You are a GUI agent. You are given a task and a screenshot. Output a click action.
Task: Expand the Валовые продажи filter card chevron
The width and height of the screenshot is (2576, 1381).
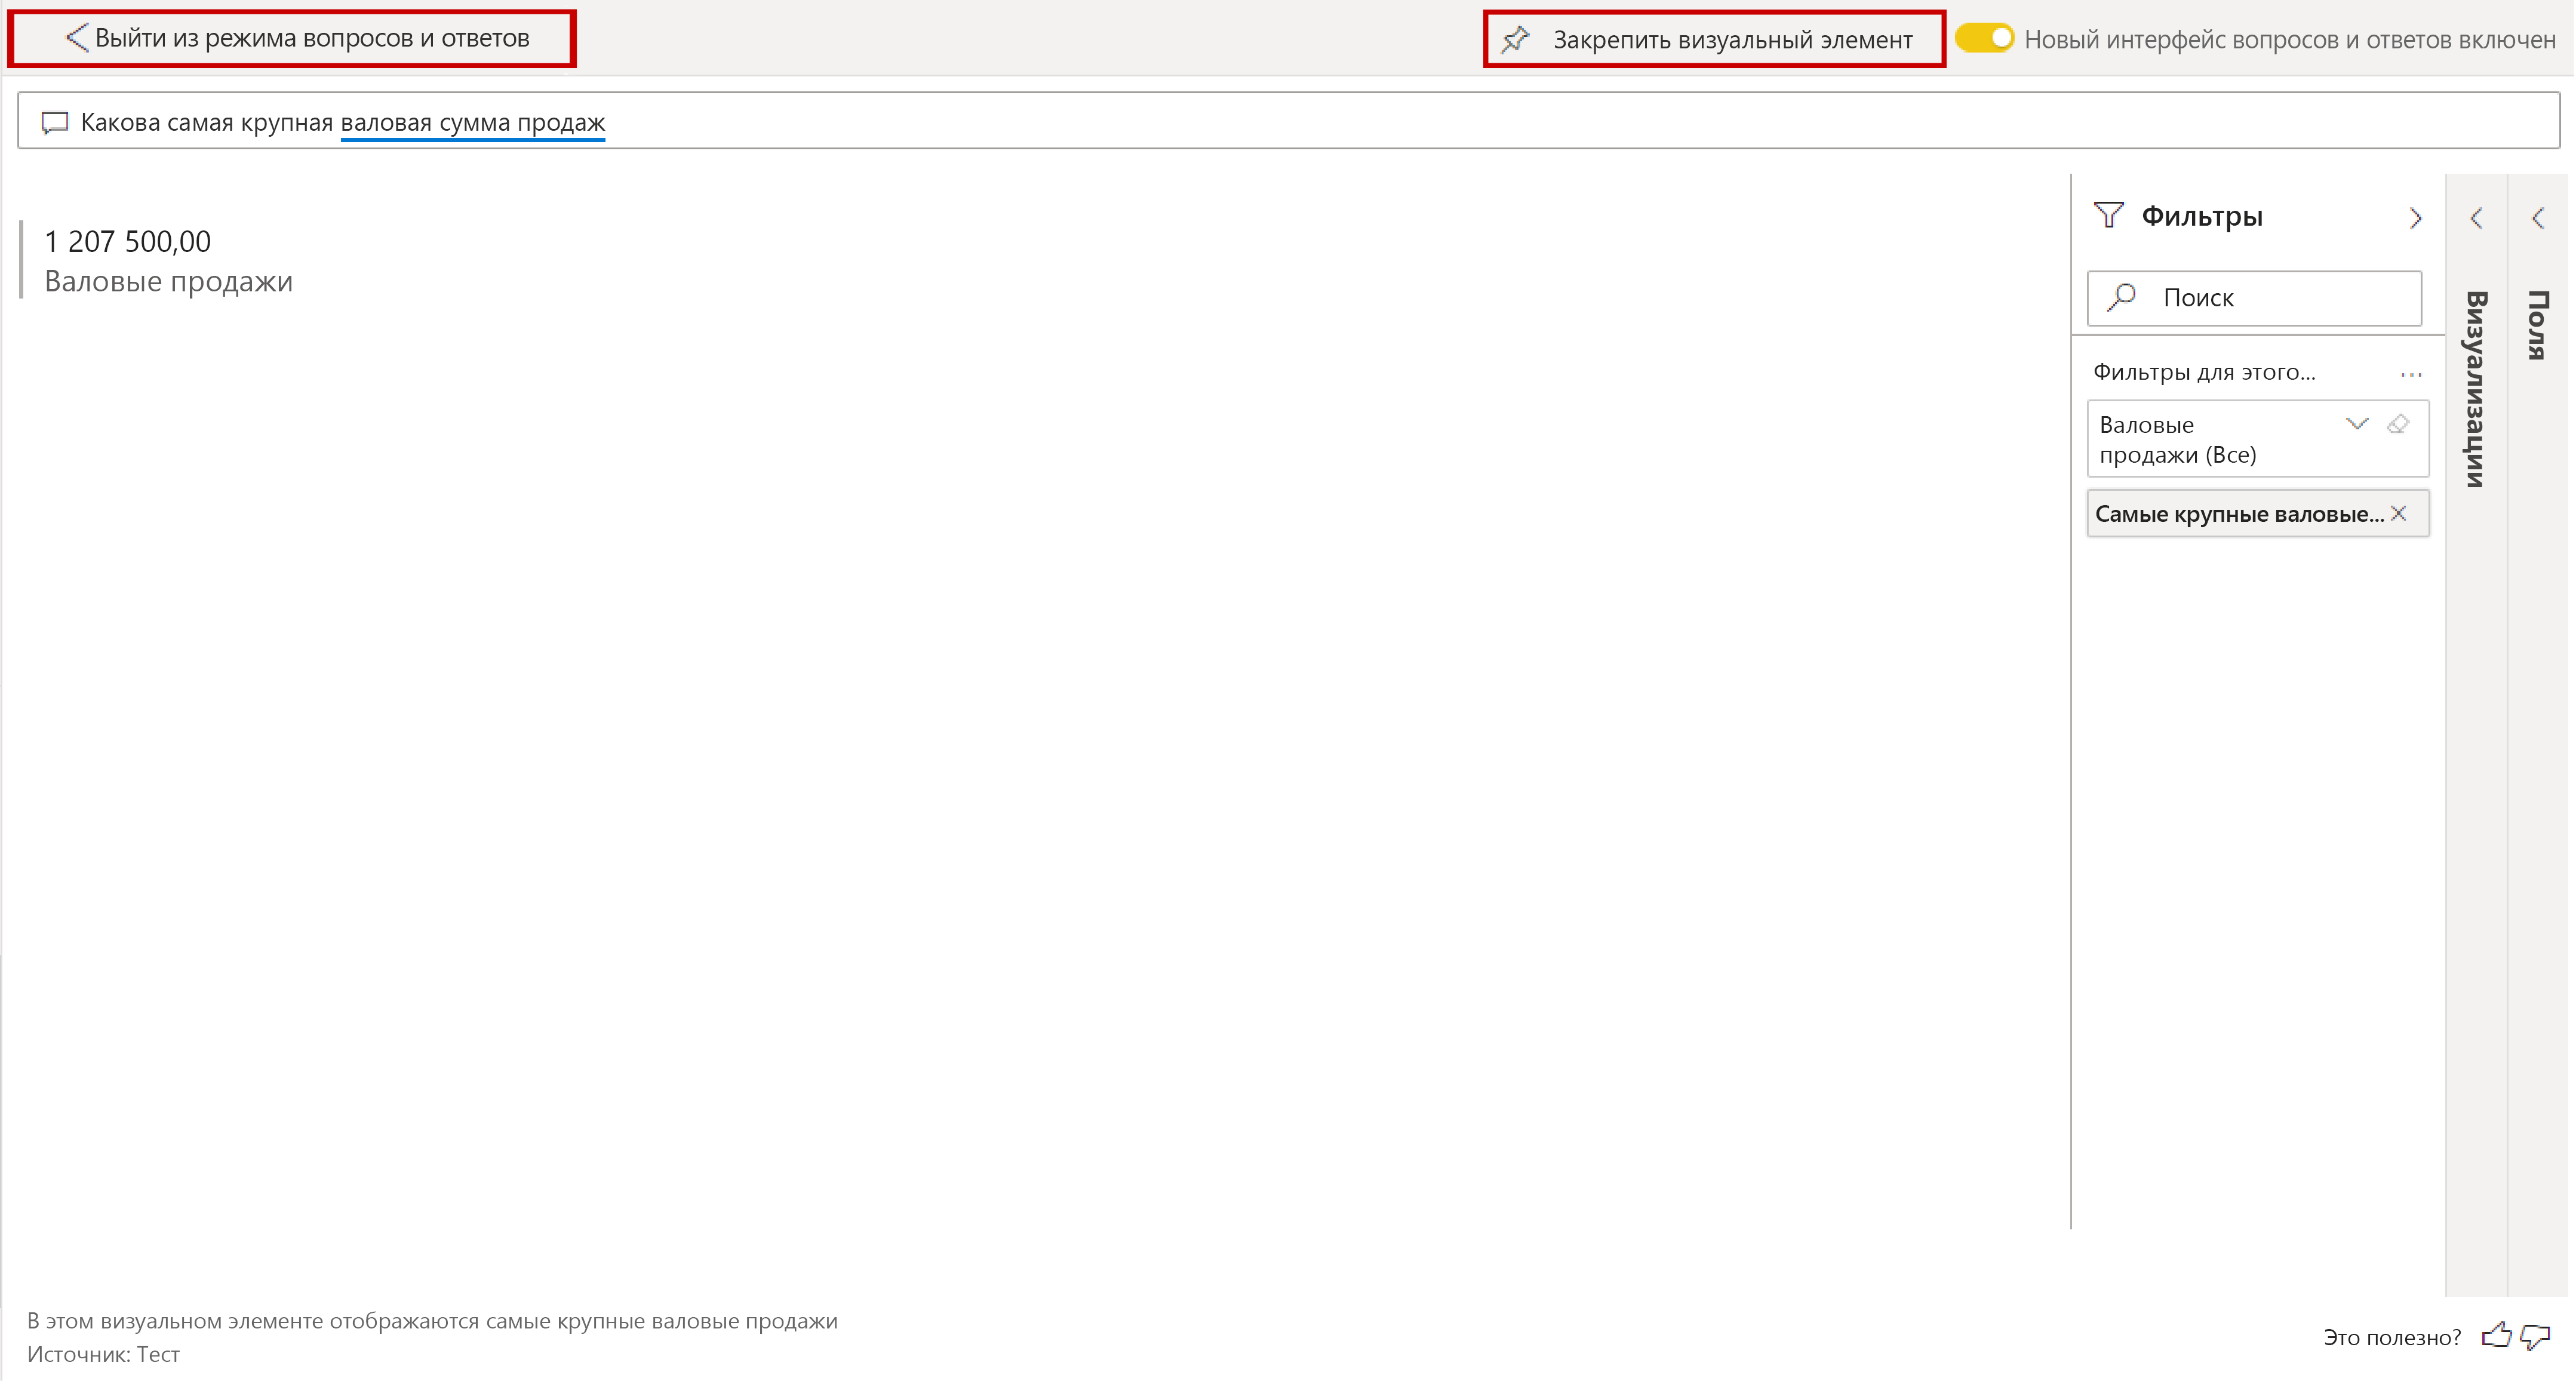pos(2357,424)
